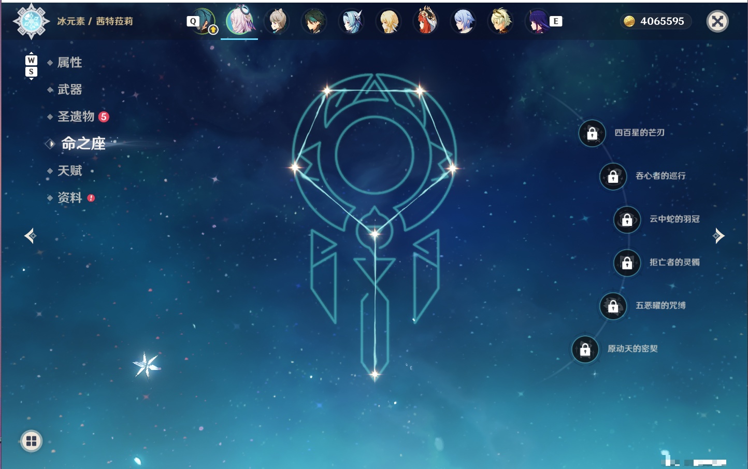
Task: Click the gold Mora coin icon
Action: coord(629,21)
